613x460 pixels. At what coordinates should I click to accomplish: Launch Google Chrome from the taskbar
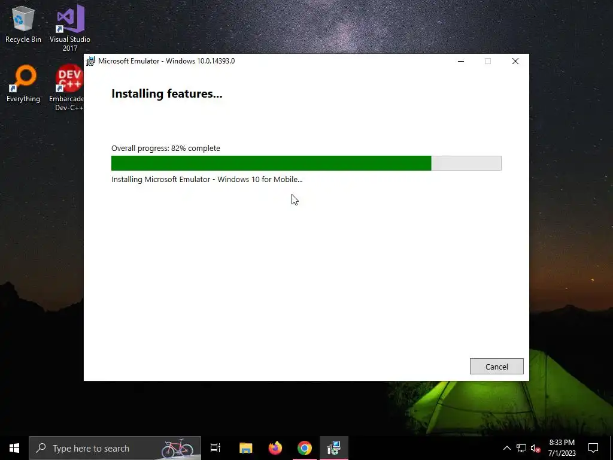tap(305, 448)
